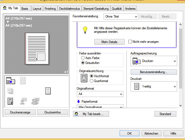Click the group account track icon
185x140 pixels.
[x=35, y=101]
